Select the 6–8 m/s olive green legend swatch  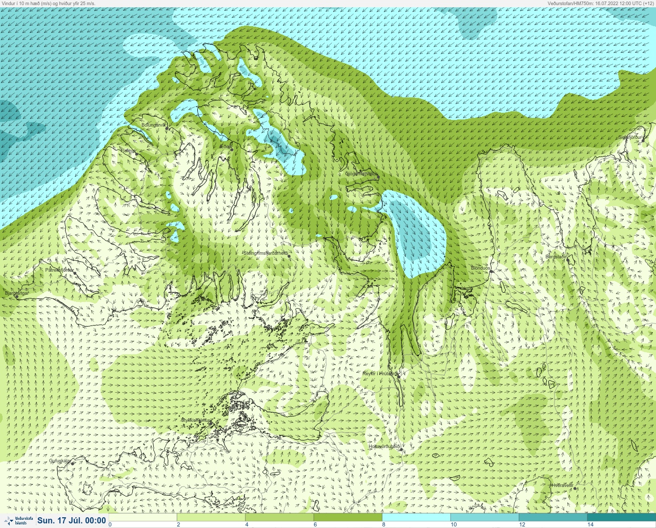coord(348,517)
